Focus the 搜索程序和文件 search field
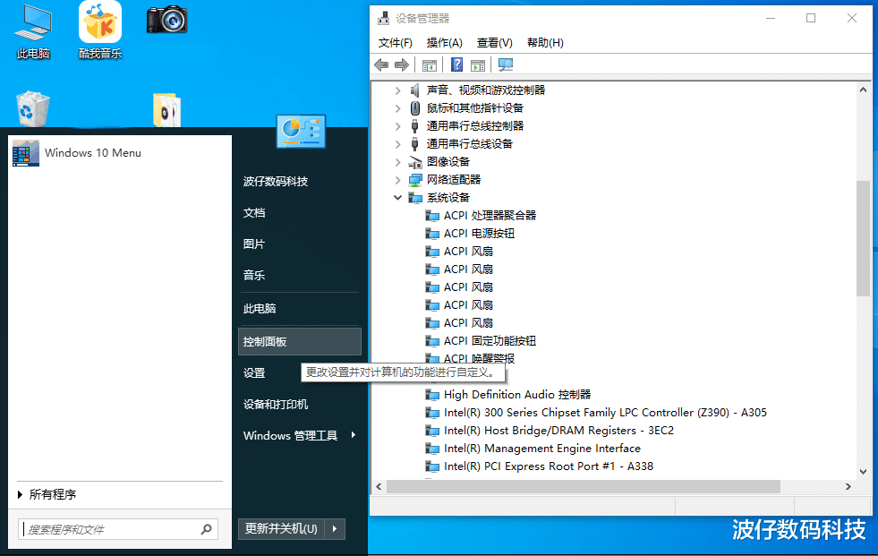 click(x=117, y=529)
